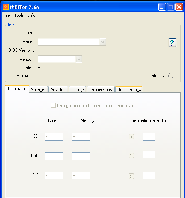Switch to the Clockrates tab
This screenshot has height=198, width=185.
[17, 89]
